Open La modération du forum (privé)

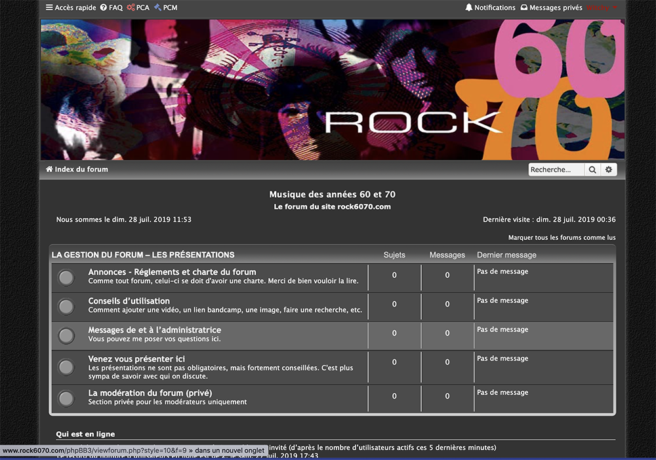(150, 393)
